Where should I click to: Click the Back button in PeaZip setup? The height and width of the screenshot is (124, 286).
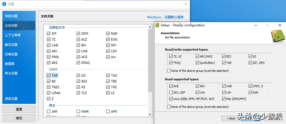(x=231, y=118)
